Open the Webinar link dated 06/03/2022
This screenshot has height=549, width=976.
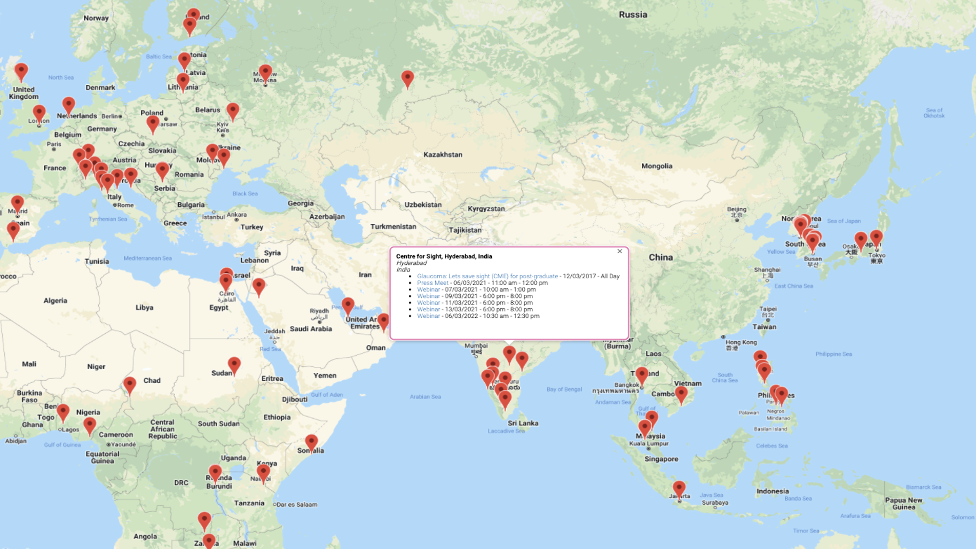pyautogui.click(x=428, y=316)
